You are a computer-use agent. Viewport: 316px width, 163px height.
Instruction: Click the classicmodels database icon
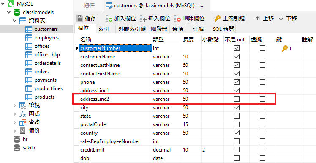17,12
